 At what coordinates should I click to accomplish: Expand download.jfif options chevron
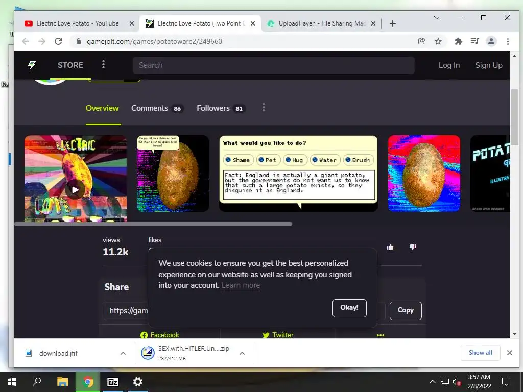tap(123, 353)
